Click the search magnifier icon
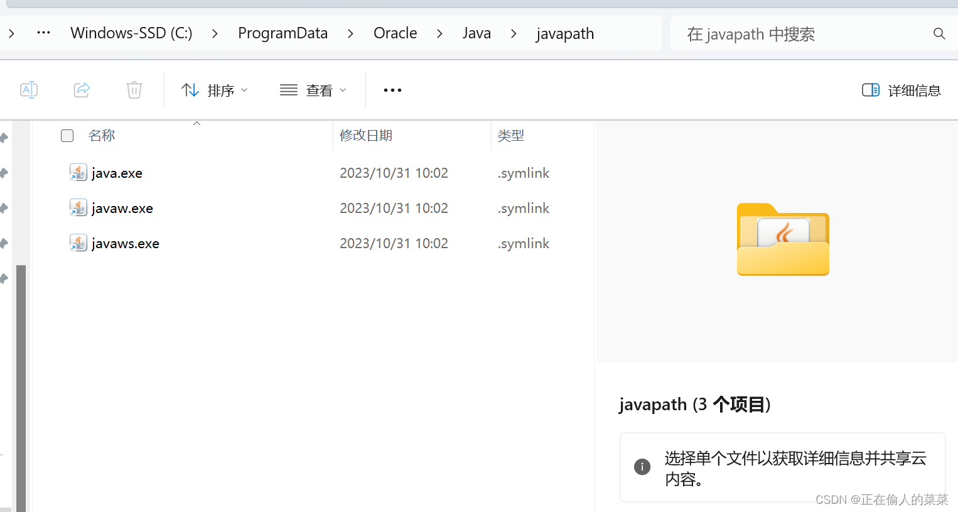This screenshot has height=512, width=958. point(939,34)
